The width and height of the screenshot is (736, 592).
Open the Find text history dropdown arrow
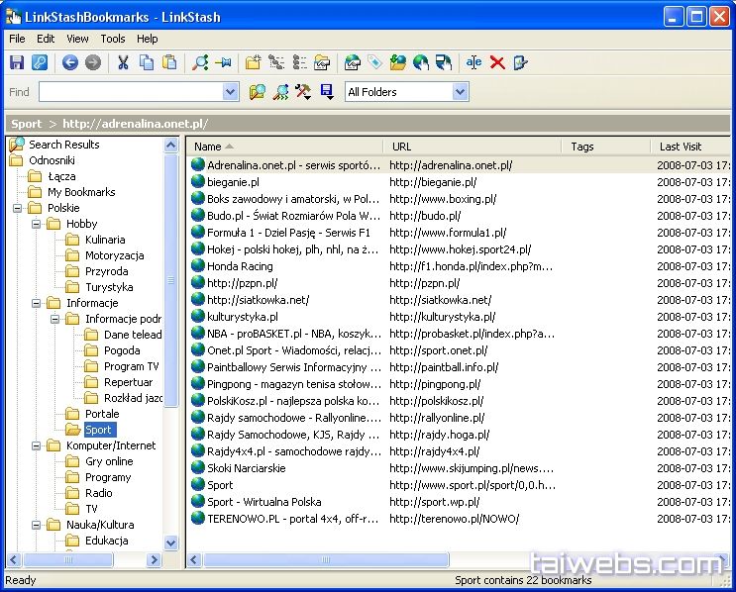(231, 92)
